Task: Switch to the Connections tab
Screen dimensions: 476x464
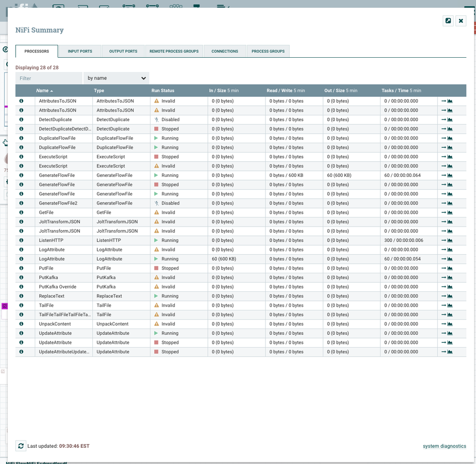Action: point(224,51)
